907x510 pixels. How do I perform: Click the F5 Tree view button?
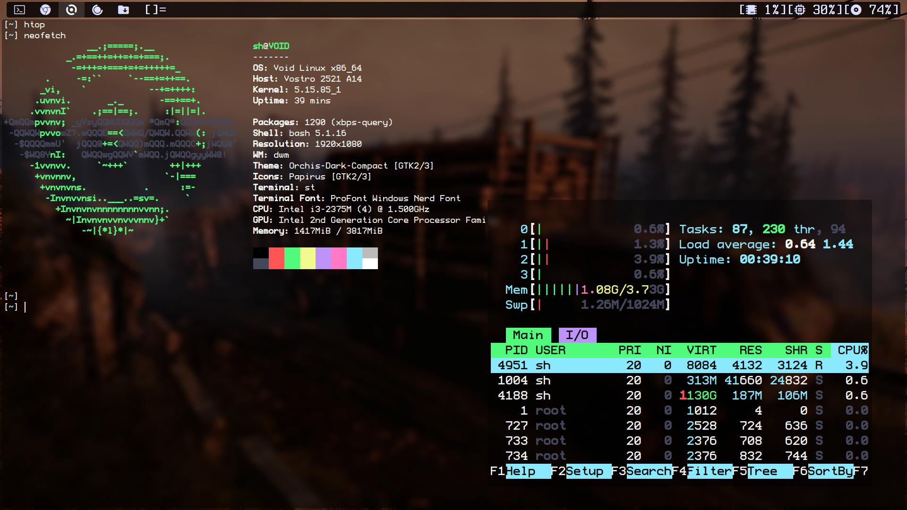769,471
